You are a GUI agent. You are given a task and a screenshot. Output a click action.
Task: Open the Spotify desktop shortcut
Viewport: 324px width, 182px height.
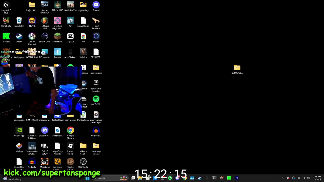(96, 101)
